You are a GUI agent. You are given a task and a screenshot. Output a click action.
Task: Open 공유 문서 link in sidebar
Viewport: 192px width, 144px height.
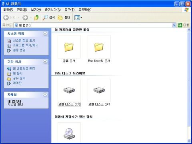point(19,78)
